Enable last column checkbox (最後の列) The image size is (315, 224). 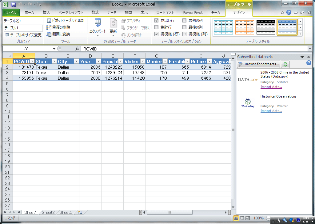click(x=184, y=27)
